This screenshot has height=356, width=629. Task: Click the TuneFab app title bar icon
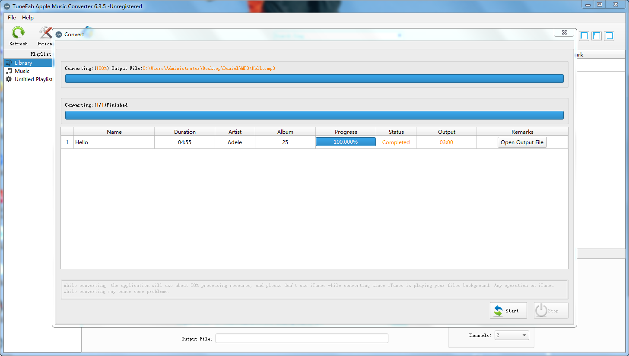pos(7,6)
